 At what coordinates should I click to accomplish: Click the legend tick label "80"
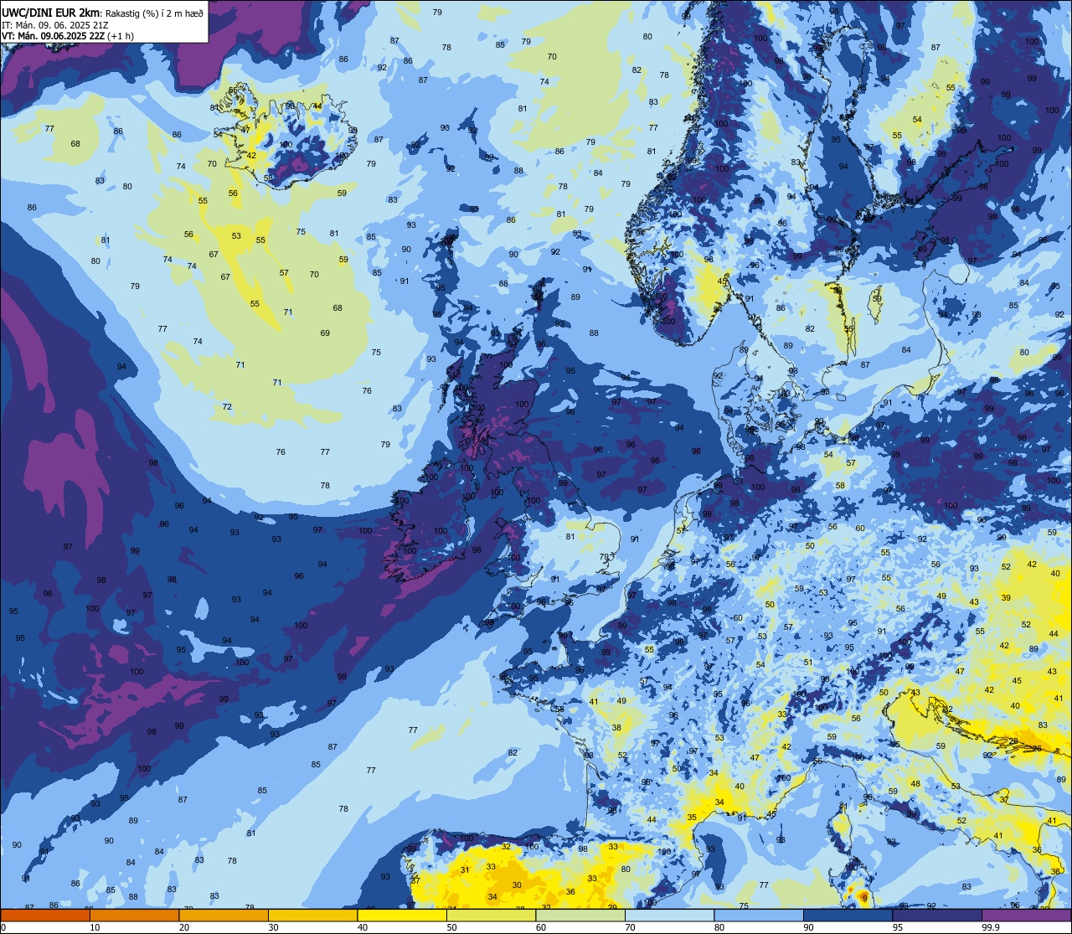(719, 927)
